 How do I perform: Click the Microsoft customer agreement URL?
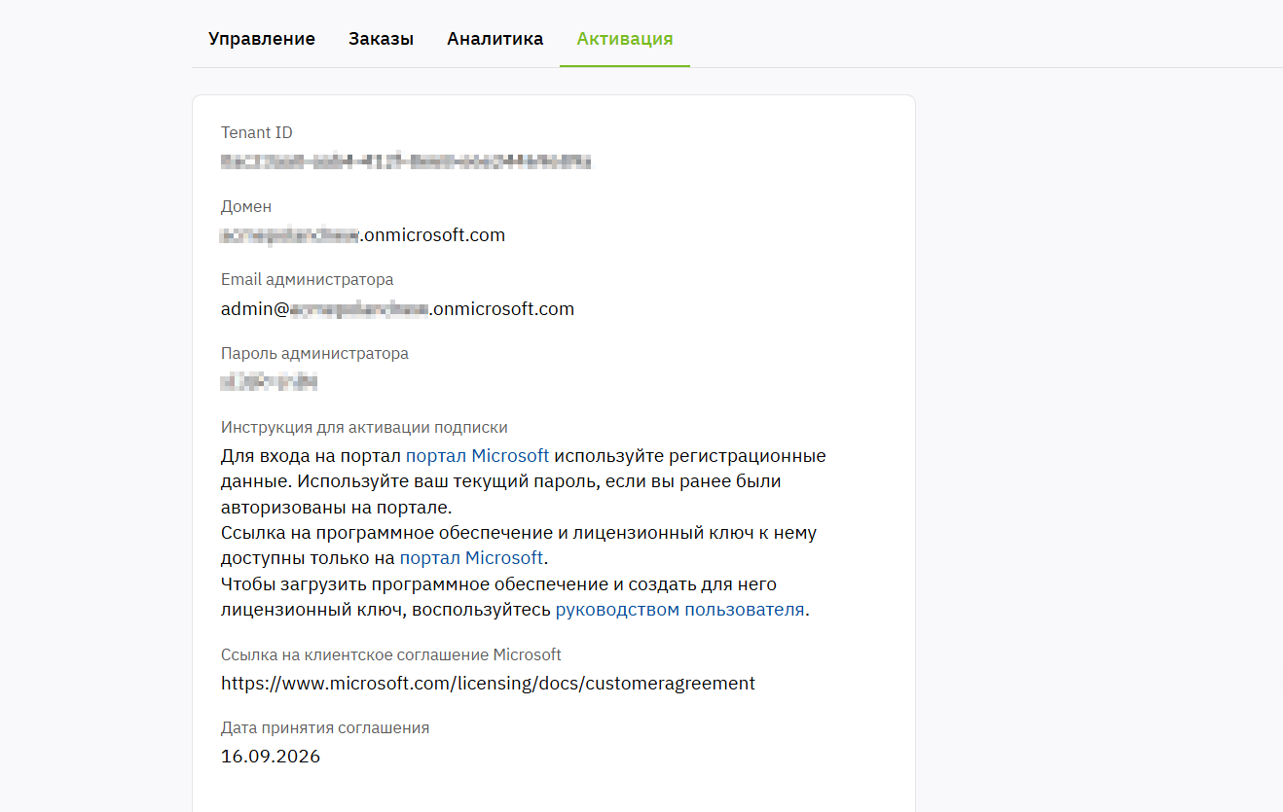click(x=488, y=684)
